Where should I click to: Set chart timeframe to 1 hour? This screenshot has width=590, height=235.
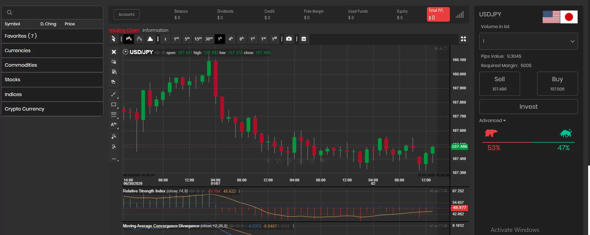click(x=220, y=39)
